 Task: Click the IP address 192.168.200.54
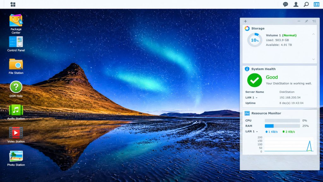[290, 98]
